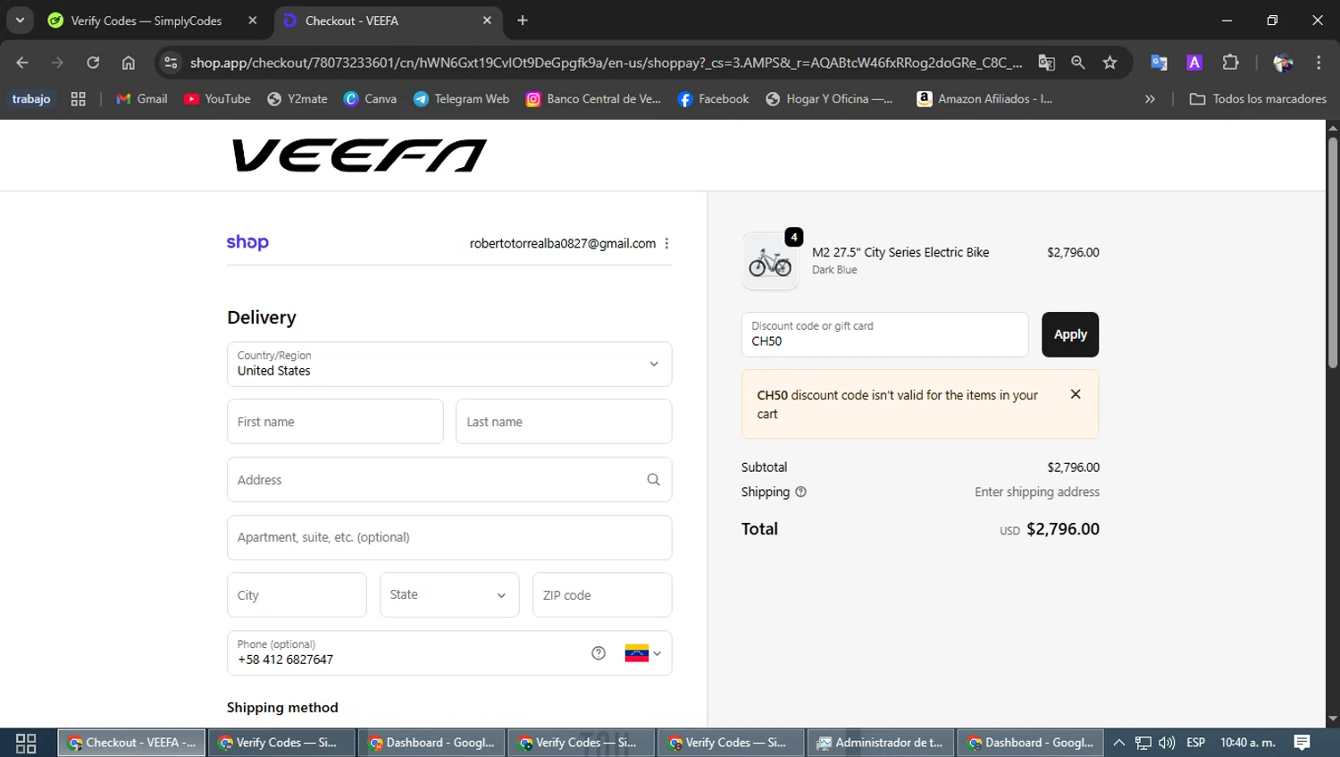This screenshot has width=1340, height=757.
Task: Show the Shipping info help icon
Action: (800, 492)
